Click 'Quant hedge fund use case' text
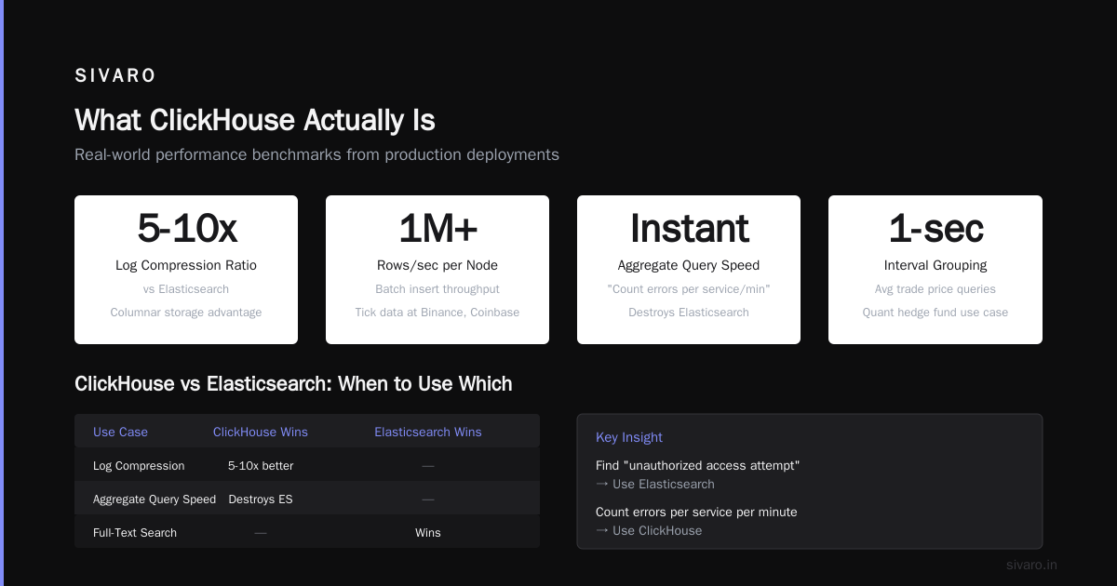 935,313
